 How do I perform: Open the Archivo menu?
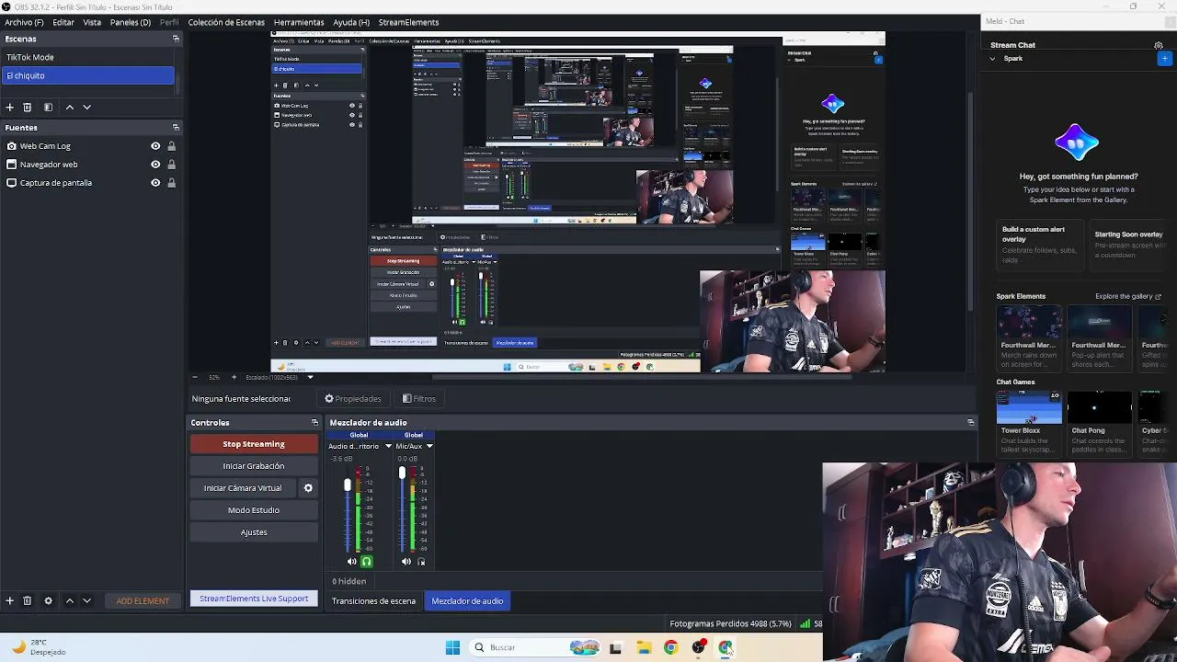(x=24, y=22)
